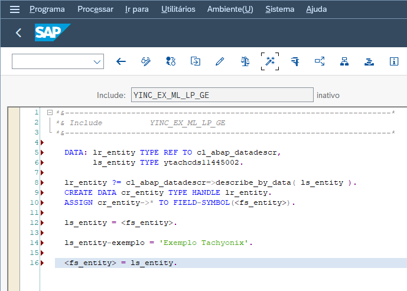Click the italic 'YINC_EX_ML_LP_GE' comment text
The width and height of the screenshot is (407, 291).
[187, 123]
